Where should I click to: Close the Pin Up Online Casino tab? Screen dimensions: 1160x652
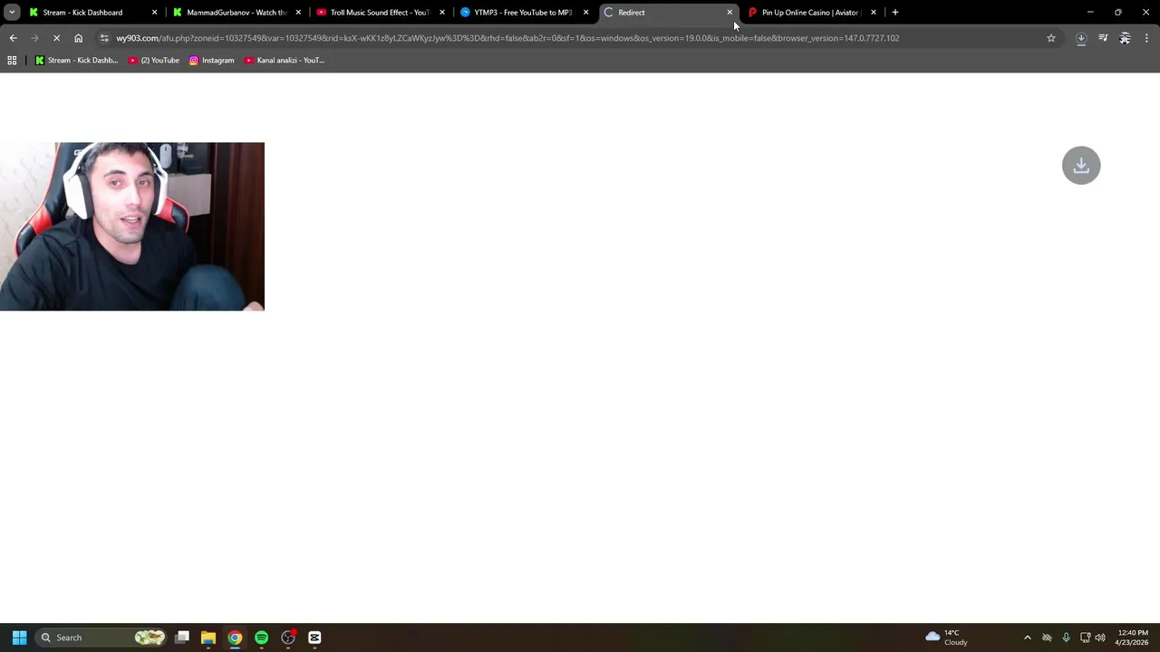(x=874, y=13)
